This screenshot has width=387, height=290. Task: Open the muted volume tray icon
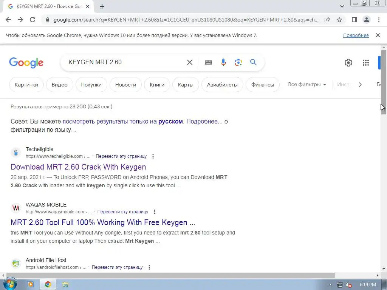tap(349, 285)
